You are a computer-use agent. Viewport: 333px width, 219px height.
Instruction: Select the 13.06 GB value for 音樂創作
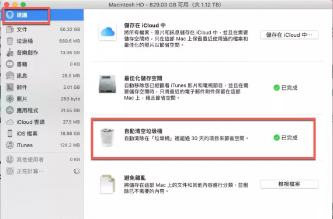click(70, 53)
